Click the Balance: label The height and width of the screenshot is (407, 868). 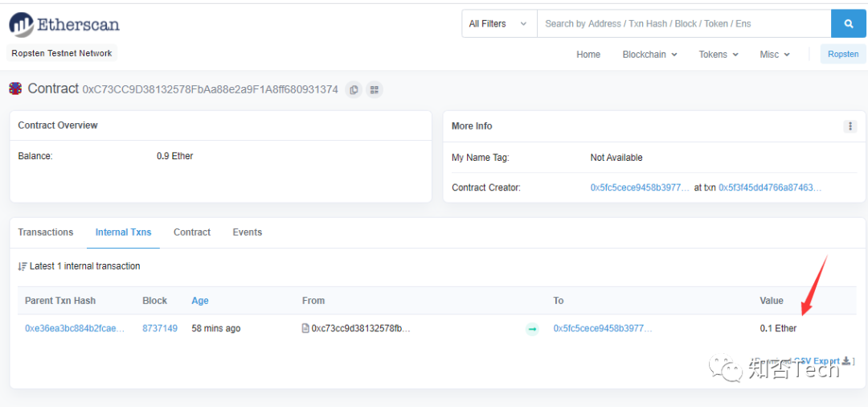pos(35,156)
